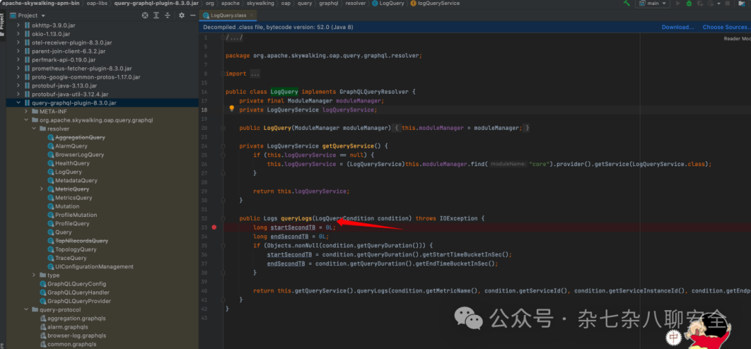Click the yellow lightbulb intention icon
The height and width of the screenshot is (349, 751).
coord(232,108)
